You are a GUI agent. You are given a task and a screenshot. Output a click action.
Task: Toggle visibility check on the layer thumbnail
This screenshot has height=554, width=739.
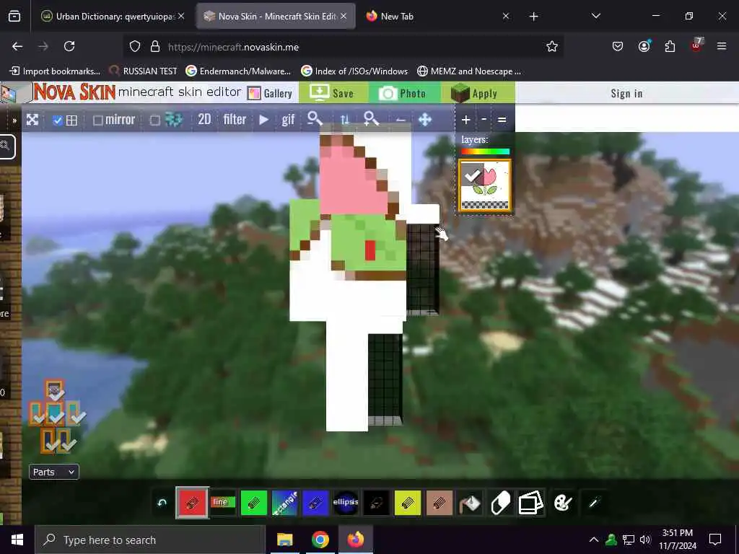(472, 175)
